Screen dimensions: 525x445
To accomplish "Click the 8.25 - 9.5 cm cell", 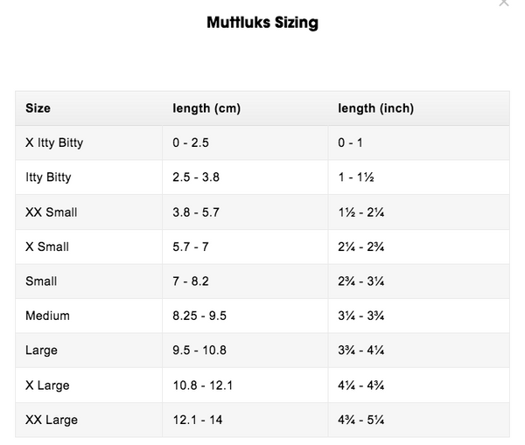I will [x=245, y=316].
